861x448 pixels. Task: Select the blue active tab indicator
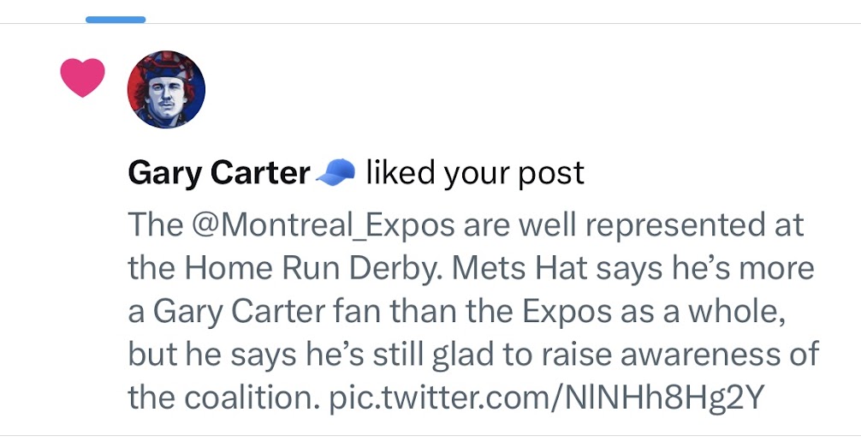116,19
